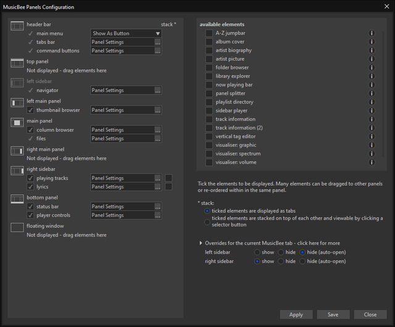Open command buttons Panel Settings ellipsis

(x=158, y=51)
